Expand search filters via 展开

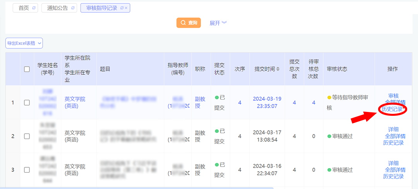[218, 23]
